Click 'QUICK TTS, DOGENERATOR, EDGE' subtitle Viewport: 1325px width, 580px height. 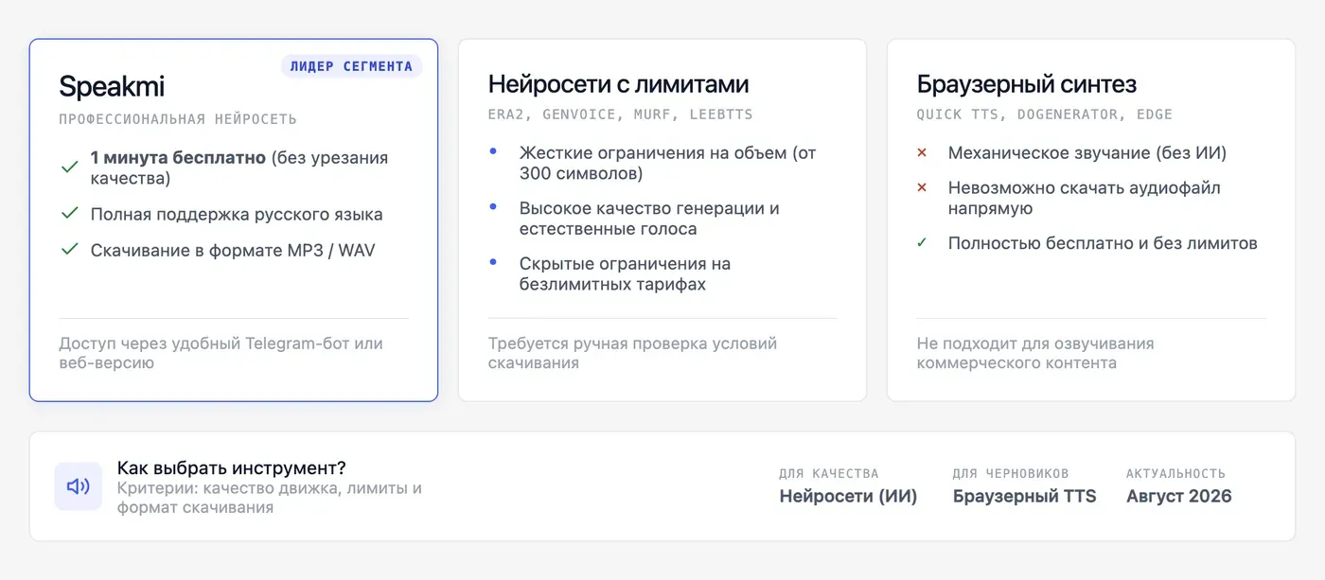(1045, 114)
